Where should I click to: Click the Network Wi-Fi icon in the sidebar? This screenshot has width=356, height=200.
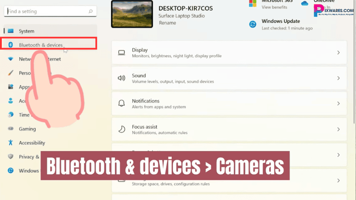(11, 59)
